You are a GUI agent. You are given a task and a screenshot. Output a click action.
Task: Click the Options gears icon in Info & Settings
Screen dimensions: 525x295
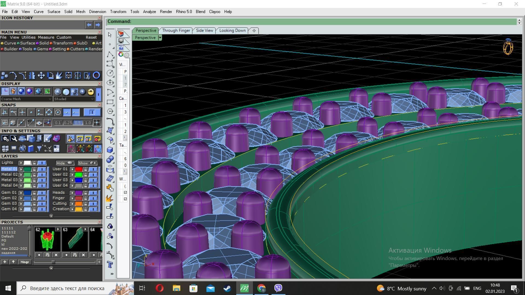click(x=5, y=139)
